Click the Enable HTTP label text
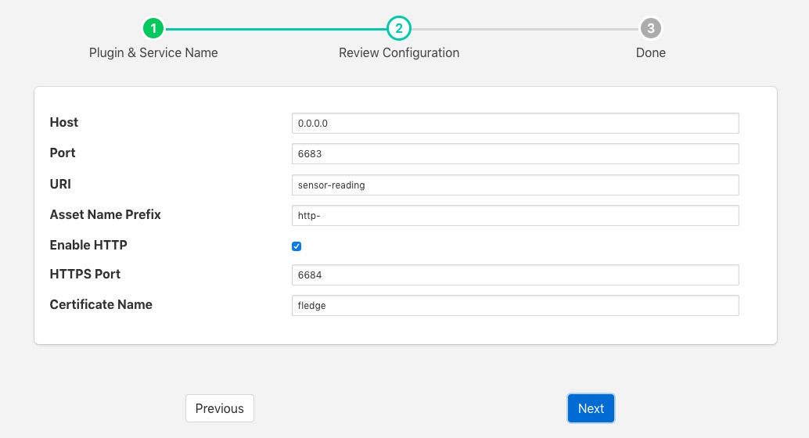The height and width of the screenshot is (438, 809). [88, 245]
